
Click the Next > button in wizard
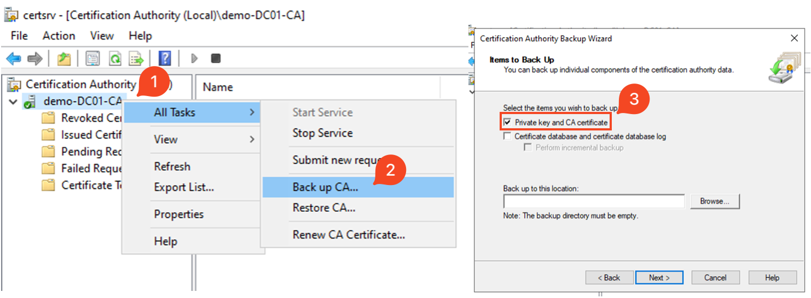[x=659, y=278]
